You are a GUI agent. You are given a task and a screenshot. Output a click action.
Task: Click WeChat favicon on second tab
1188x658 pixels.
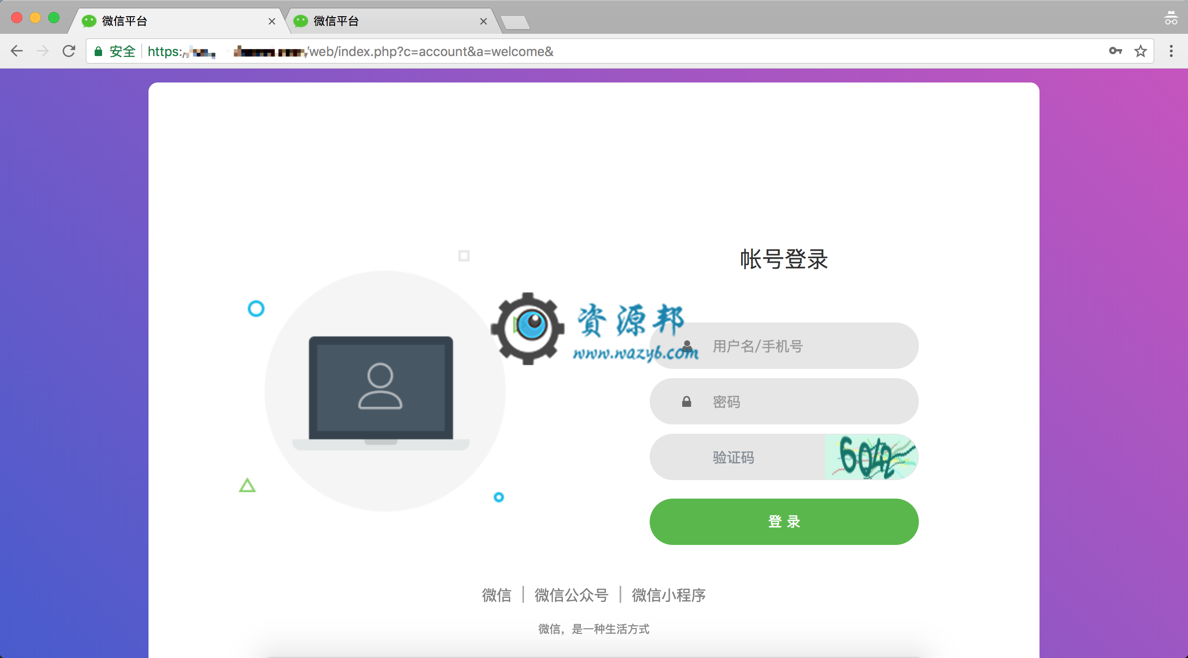pos(301,21)
